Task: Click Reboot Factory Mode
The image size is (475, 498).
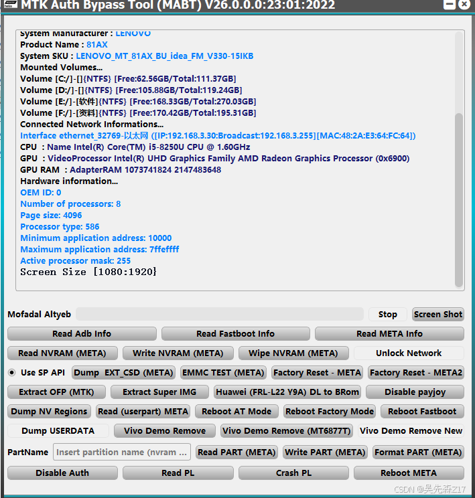Action: (x=330, y=411)
